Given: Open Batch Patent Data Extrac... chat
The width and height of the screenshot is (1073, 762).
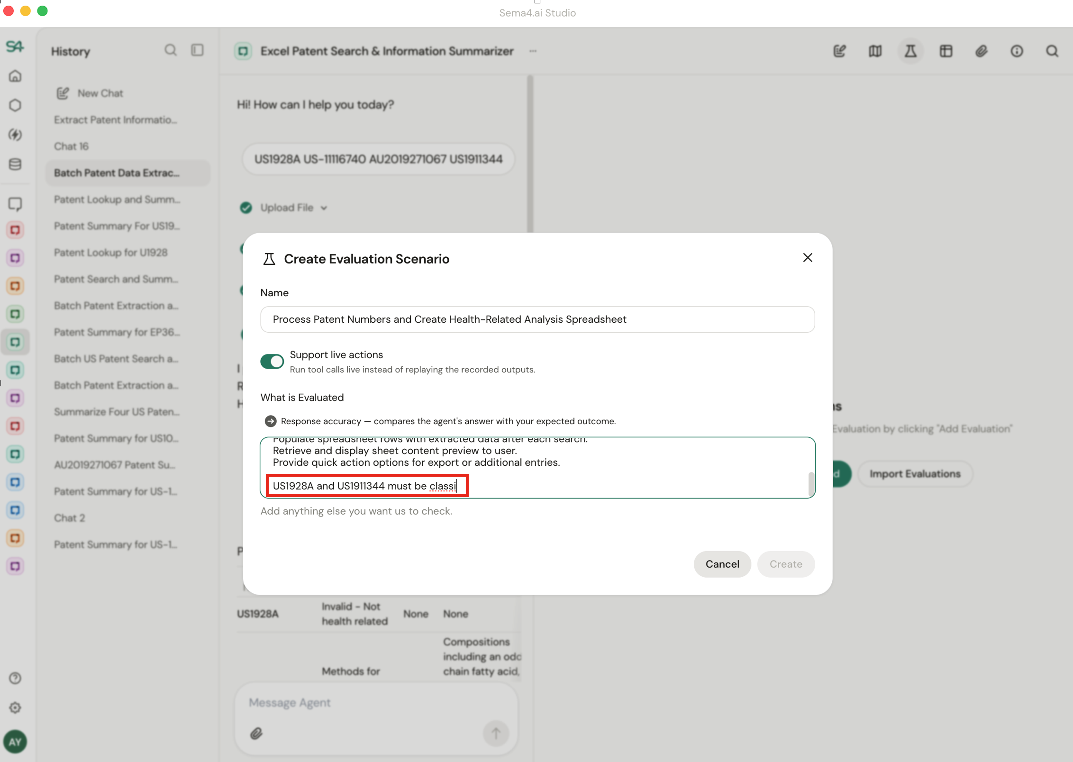Looking at the screenshot, I should click(x=117, y=173).
